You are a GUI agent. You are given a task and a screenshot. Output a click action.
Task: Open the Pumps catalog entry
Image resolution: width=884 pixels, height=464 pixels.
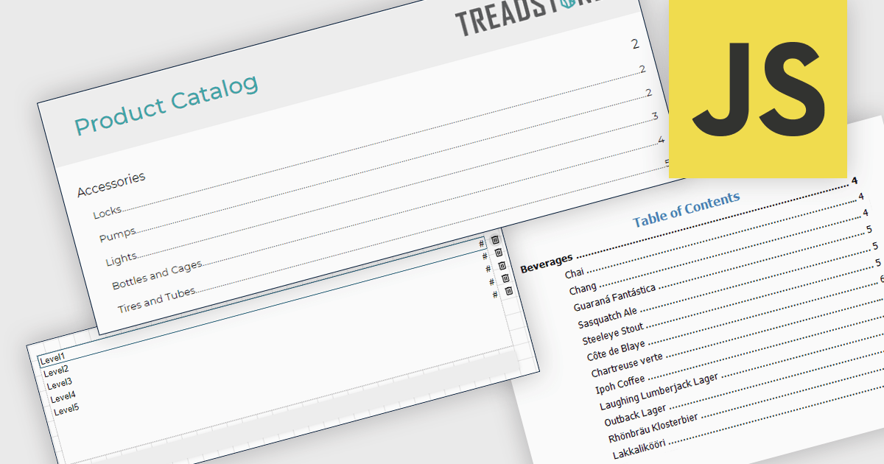tap(118, 236)
